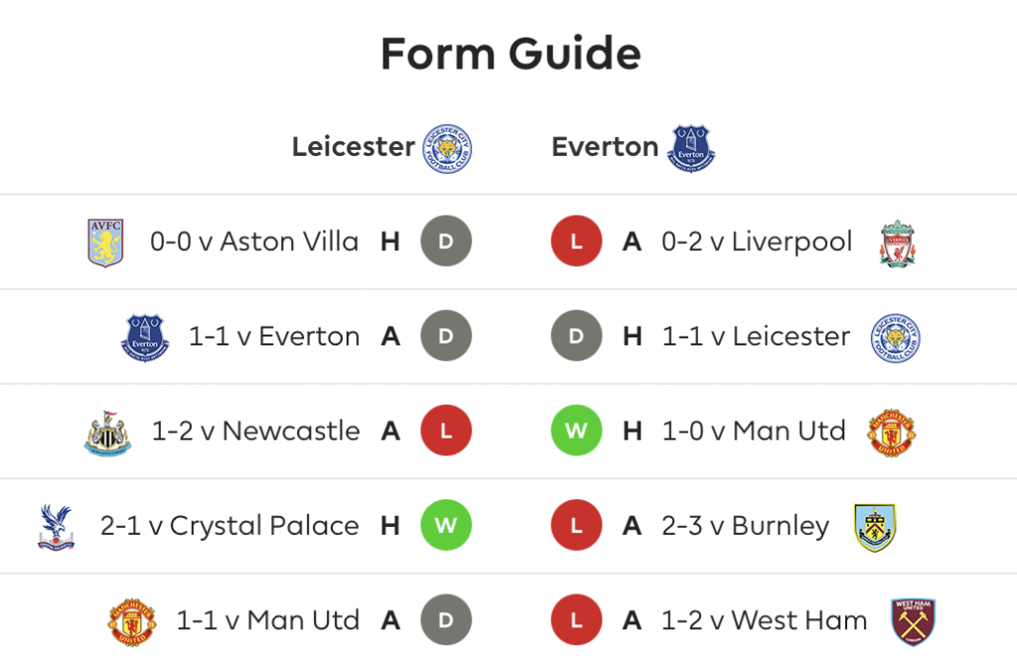The image size is (1017, 667).
Task: Click Man Utd badge in Leicester's column
Action: 132,622
